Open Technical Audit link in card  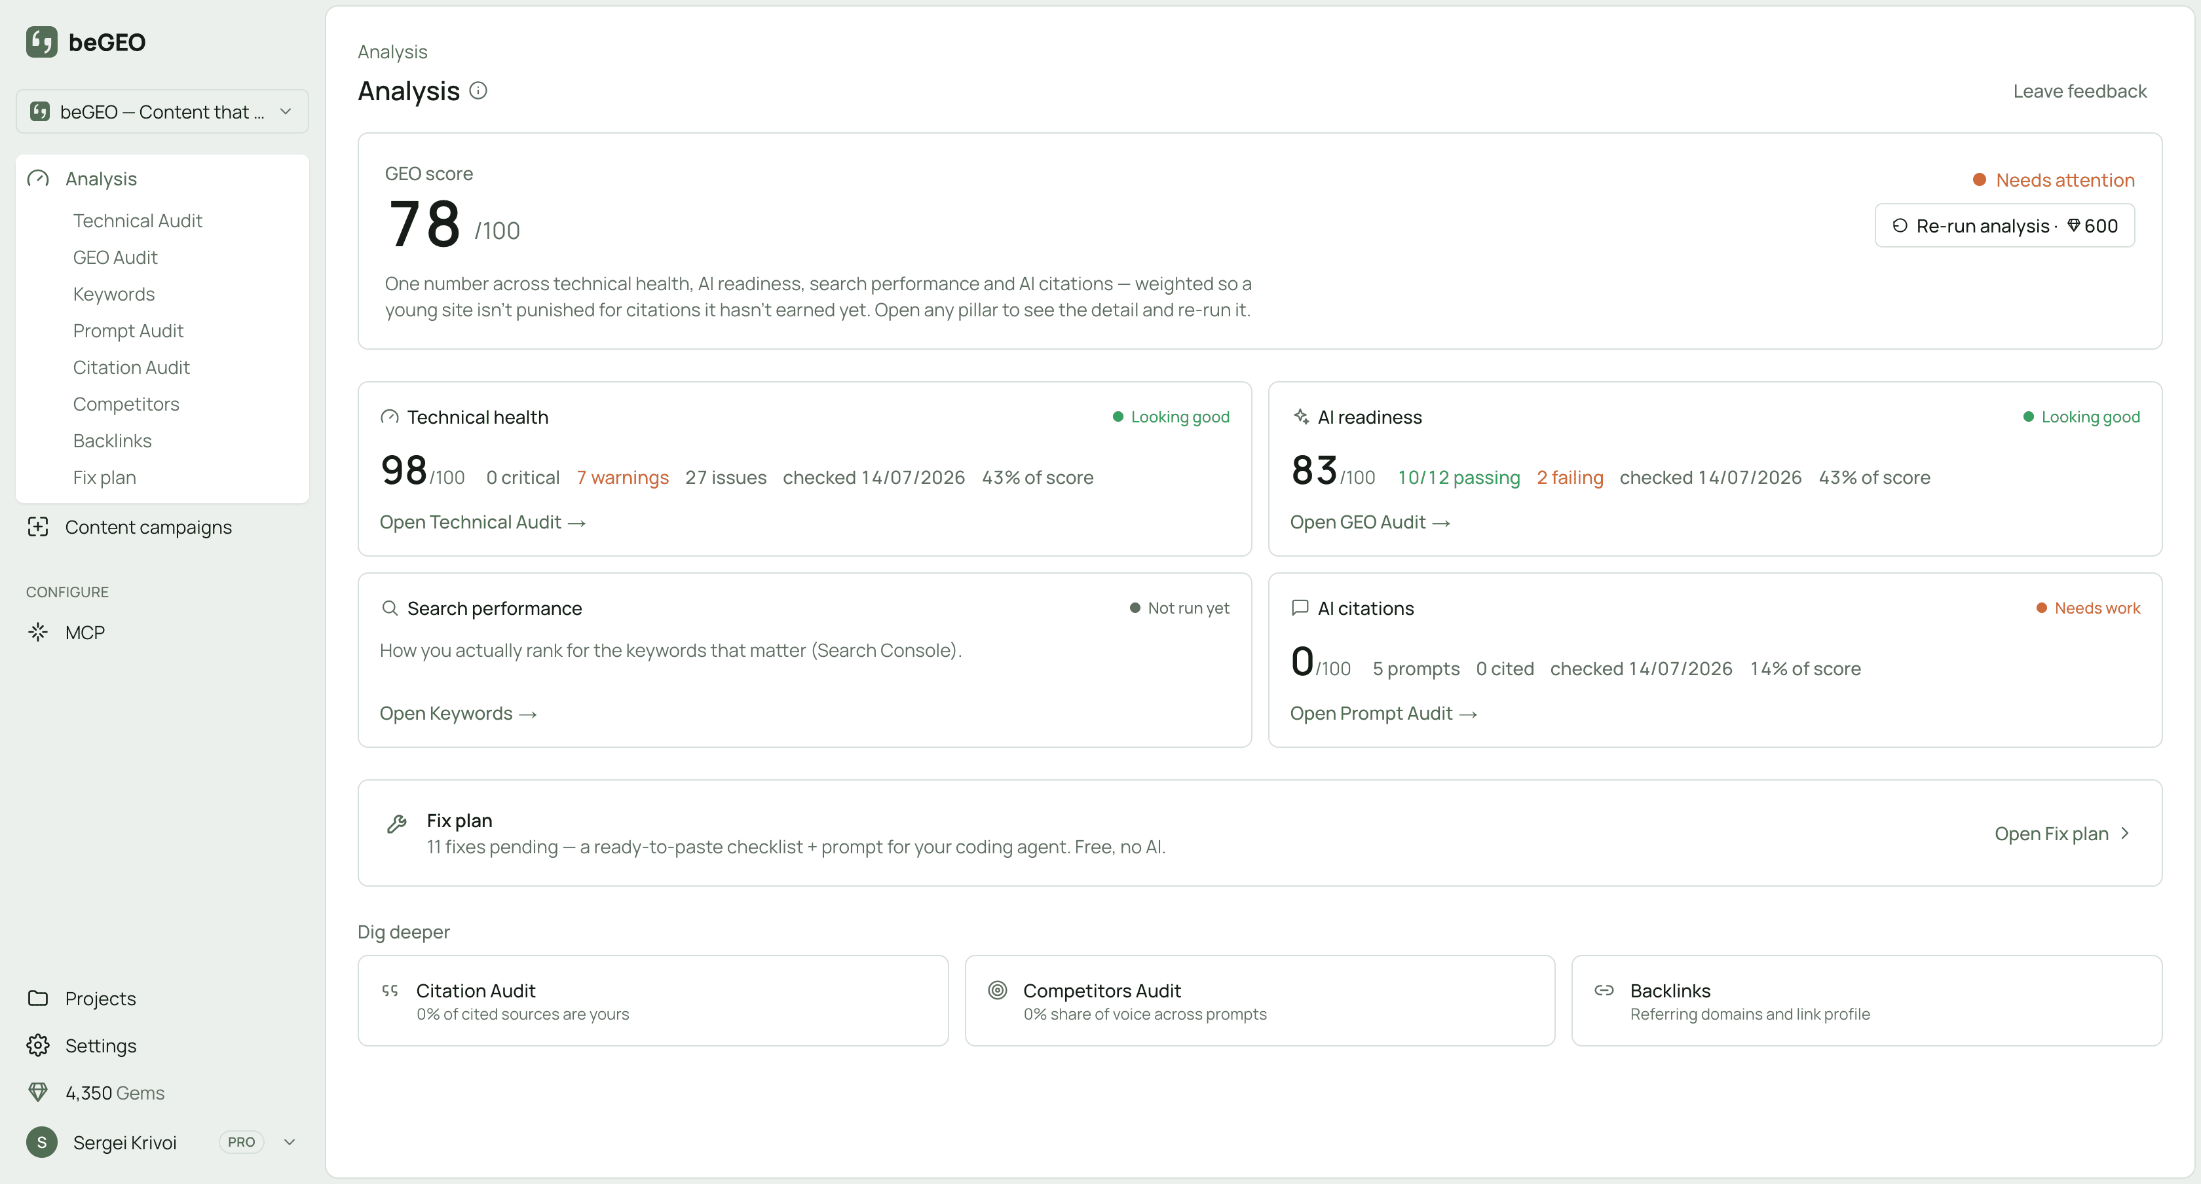point(483,522)
